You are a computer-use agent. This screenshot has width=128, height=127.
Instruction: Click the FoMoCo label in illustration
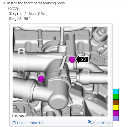[98, 60]
